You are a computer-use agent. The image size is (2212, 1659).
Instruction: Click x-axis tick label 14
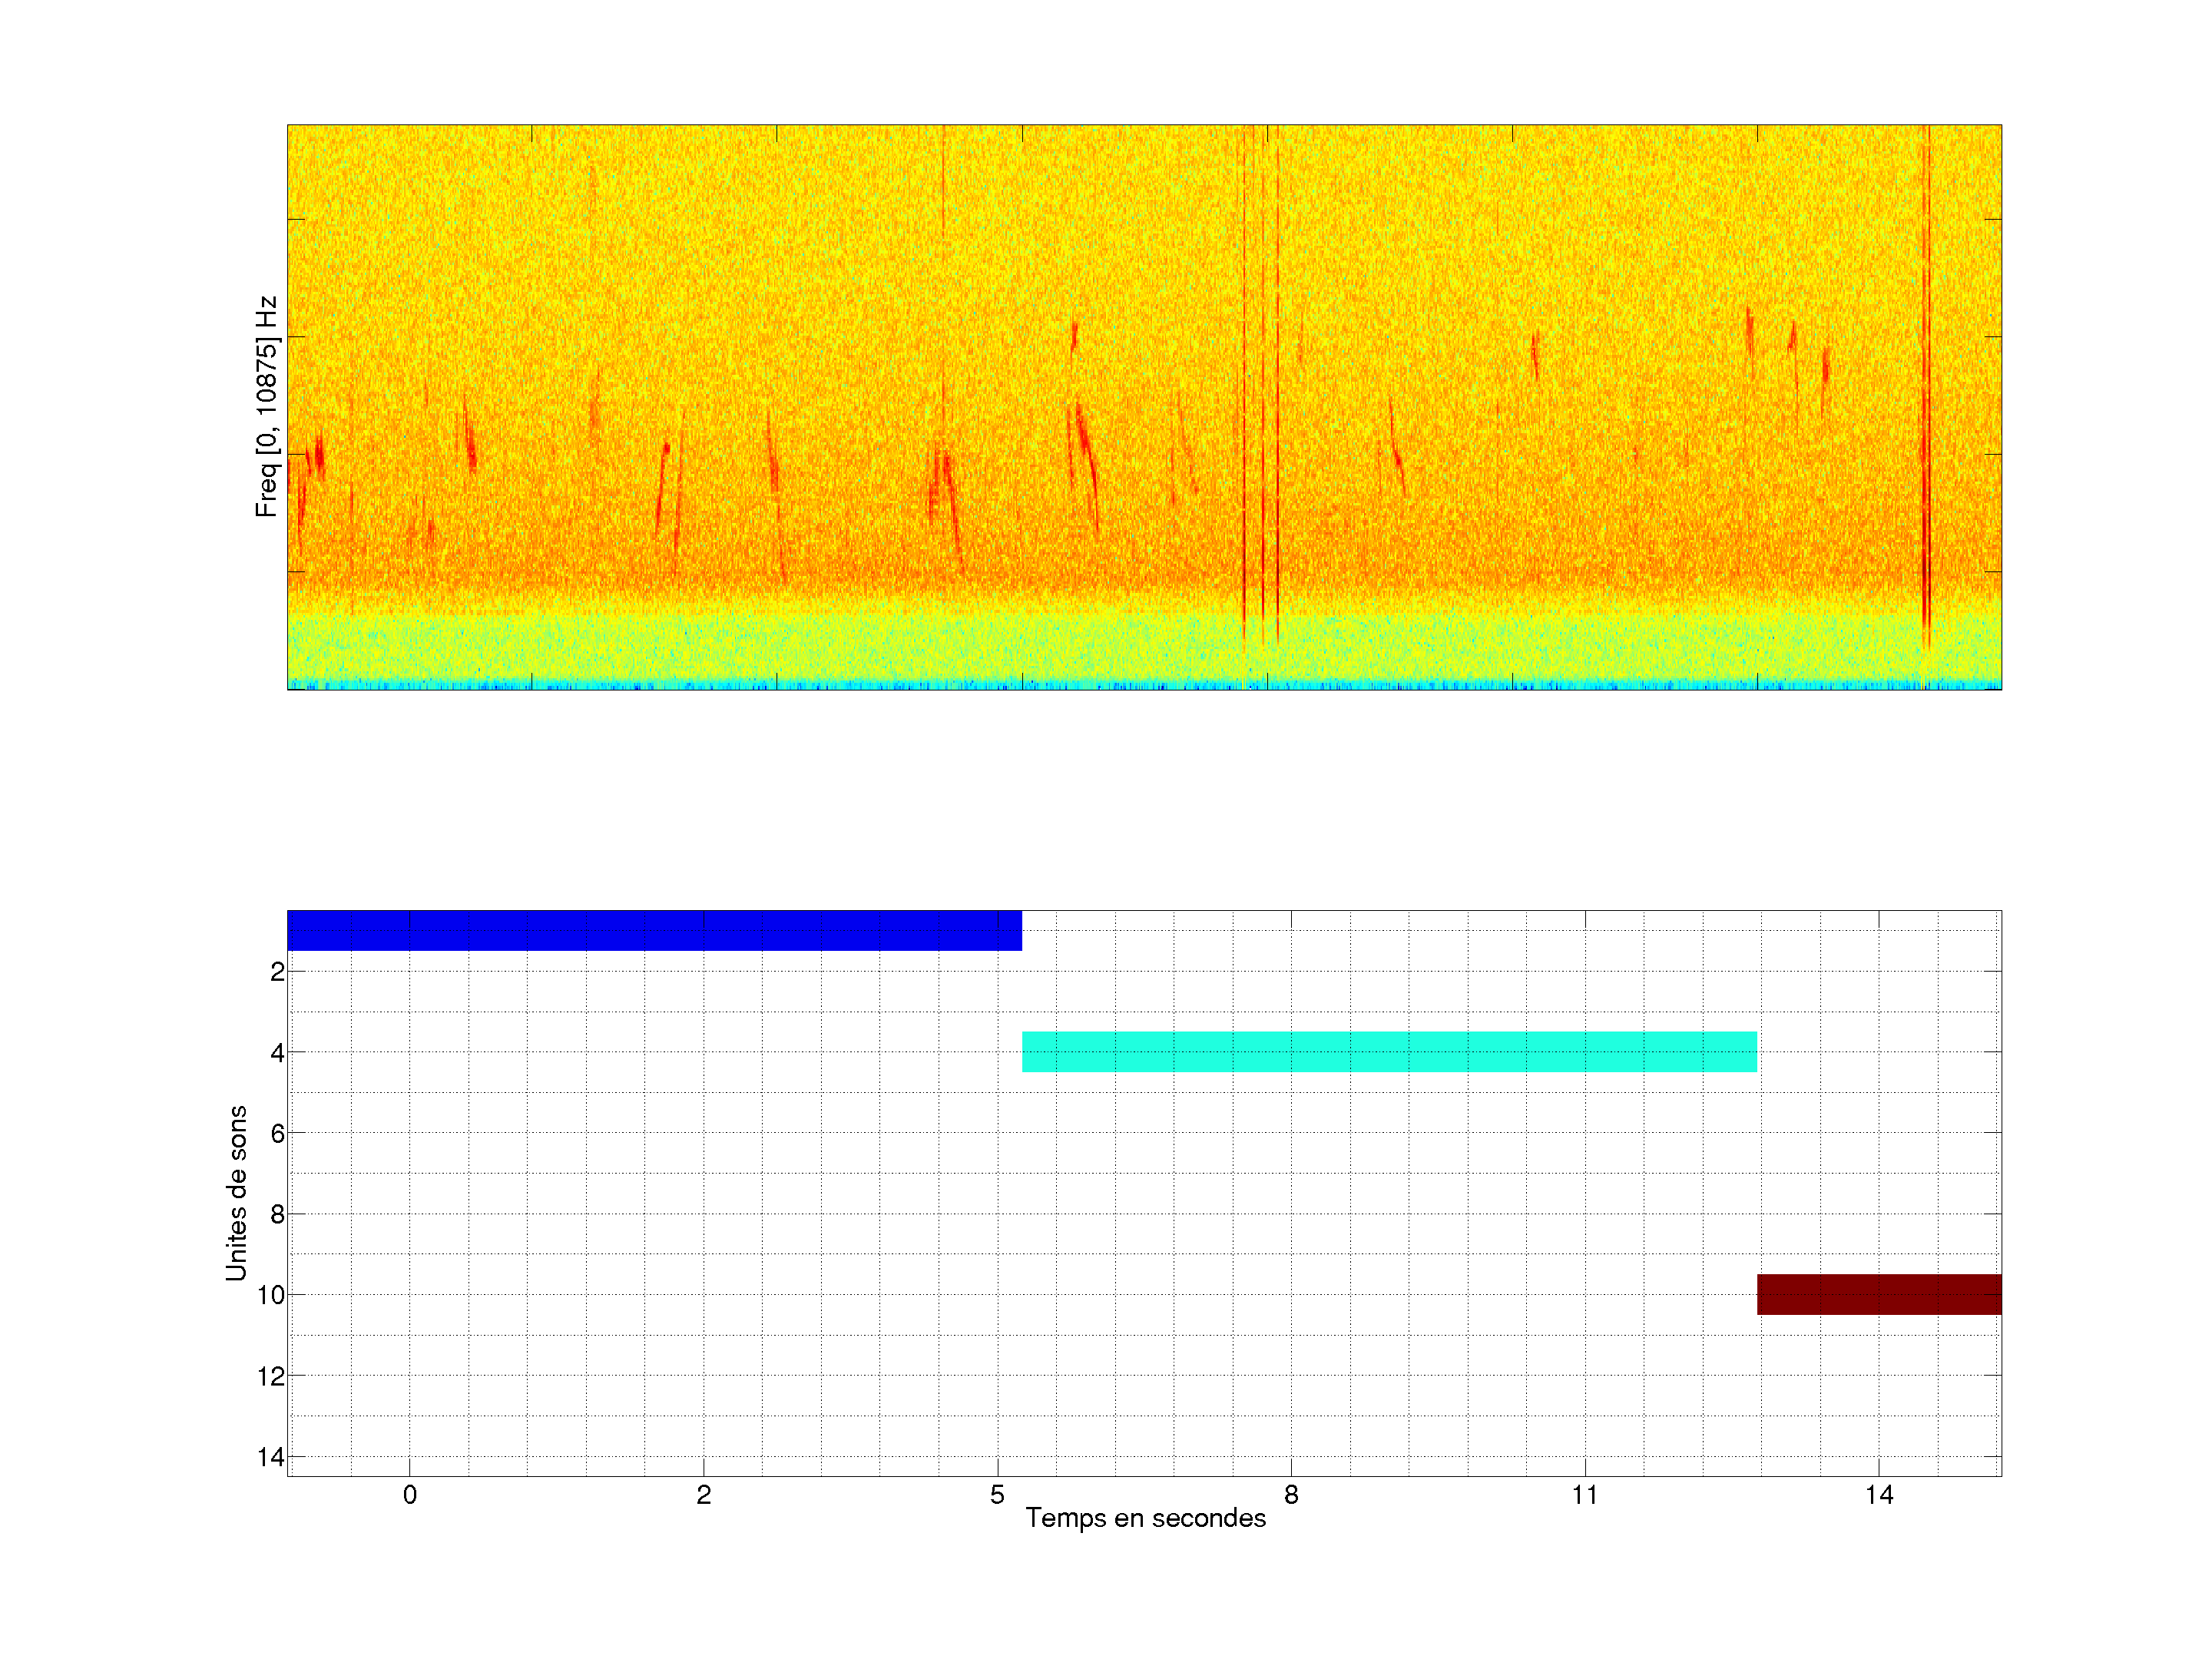1879,1495
